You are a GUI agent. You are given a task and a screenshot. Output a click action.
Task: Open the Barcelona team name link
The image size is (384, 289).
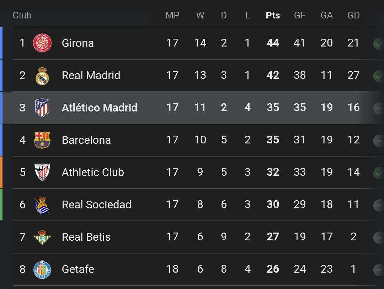tap(86, 140)
